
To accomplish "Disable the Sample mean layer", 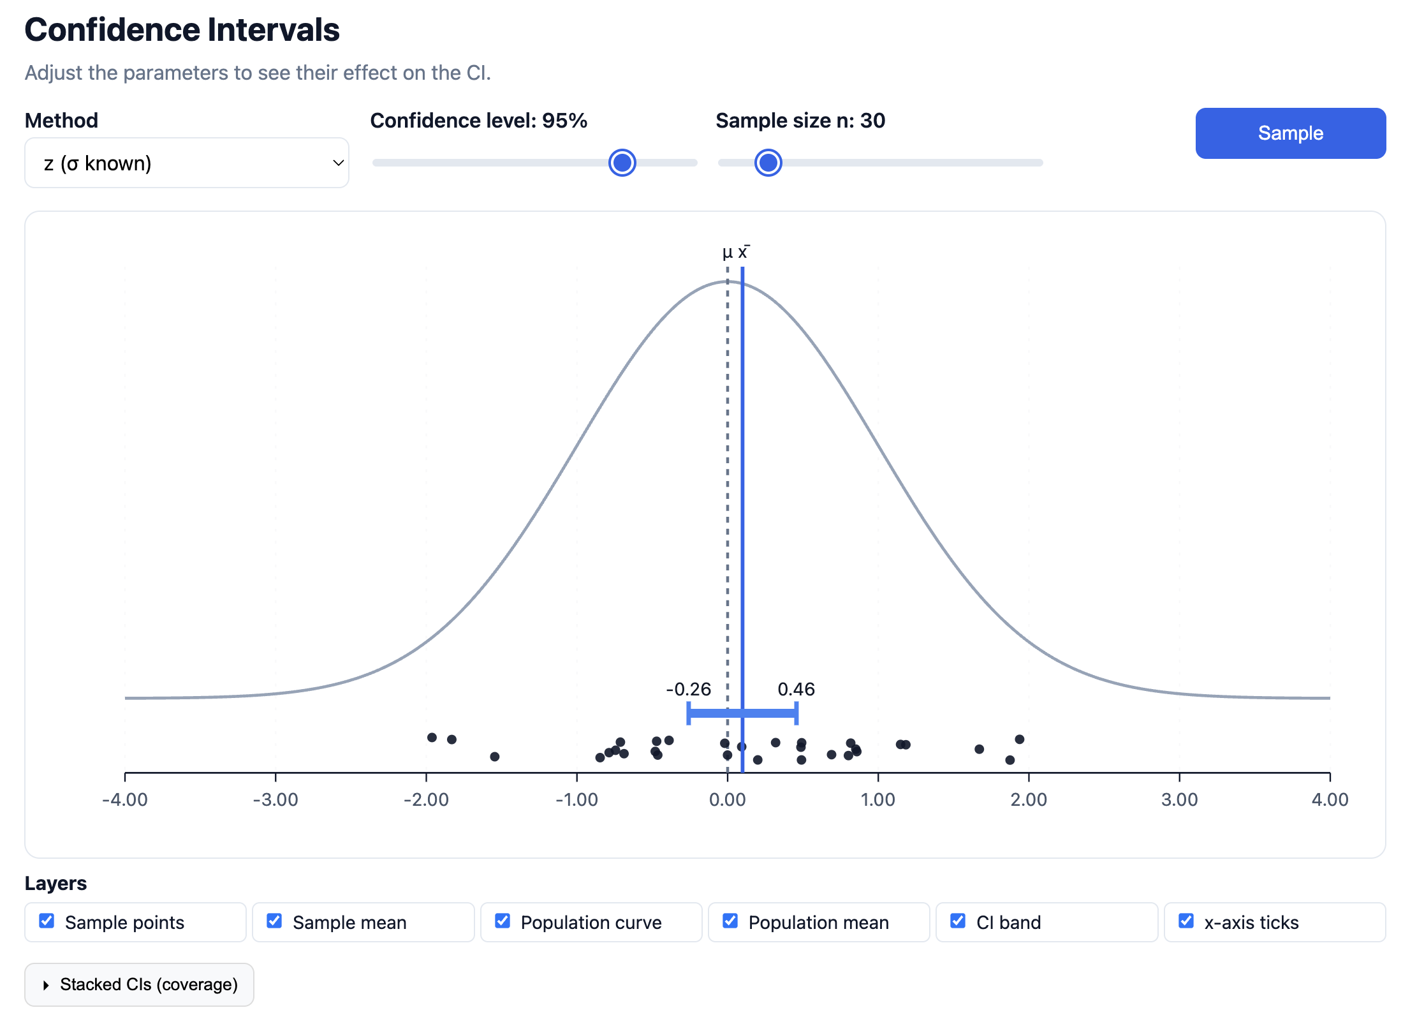I will point(274,921).
